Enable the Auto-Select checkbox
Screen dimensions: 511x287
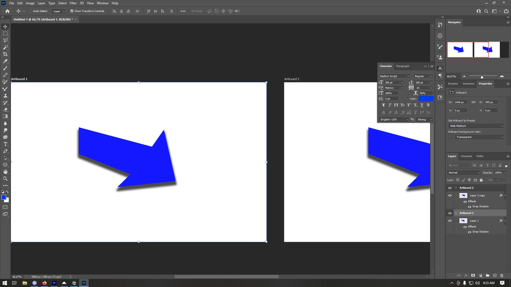tap(31, 11)
